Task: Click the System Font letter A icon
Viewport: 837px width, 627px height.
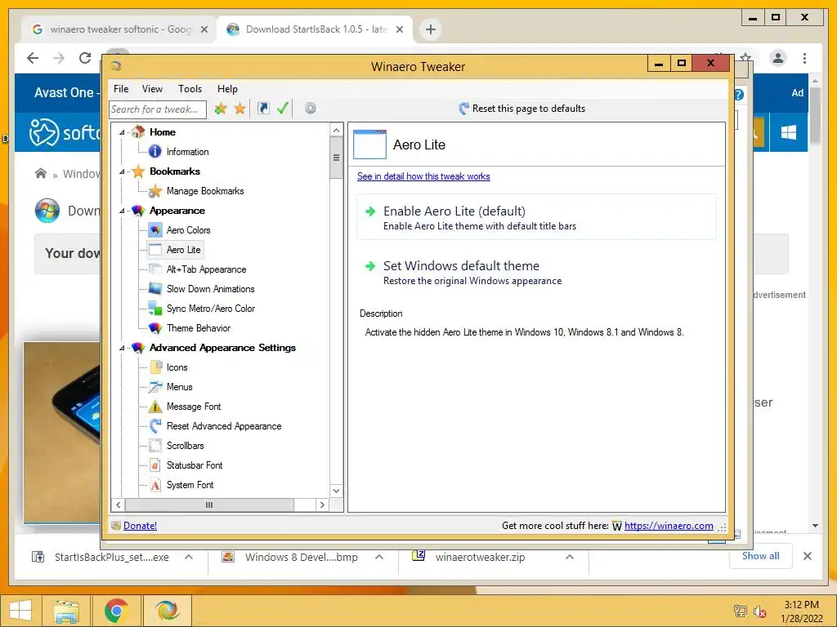Action: pyautogui.click(x=154, y=485)
